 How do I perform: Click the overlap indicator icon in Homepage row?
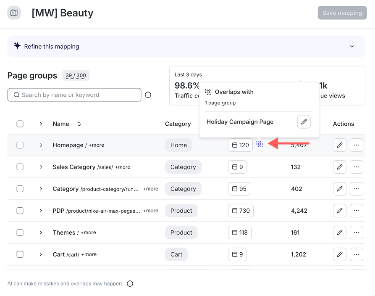pyautogui.click(x=260, y=144)
